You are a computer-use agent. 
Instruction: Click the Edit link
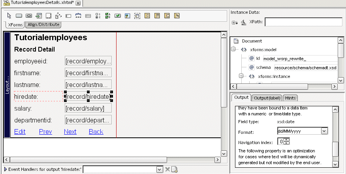click(20, 131)
